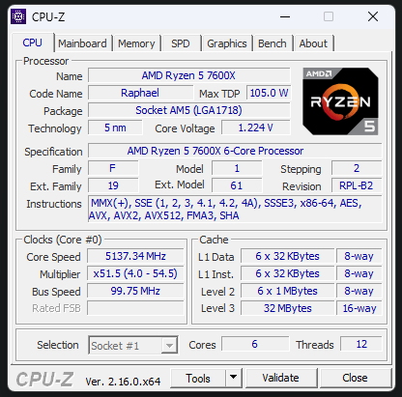This screenshot has width=402, height=397.
Task: Minimize the CPU-Z window
Action: point(285,16)
